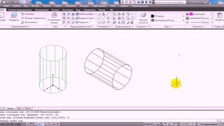Screen dimensions: 224x126
Task: Select the Вытягивание (Presspull) tool
Action: tap(29, 22)
